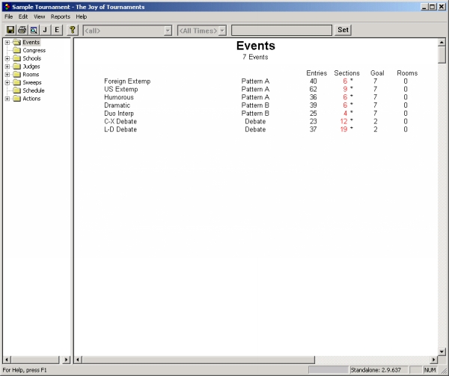Open the View menu
The image size is (449, 376).
click(x=39, y=16)
